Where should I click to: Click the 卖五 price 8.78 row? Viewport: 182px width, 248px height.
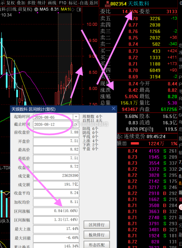tap(138, 18)
